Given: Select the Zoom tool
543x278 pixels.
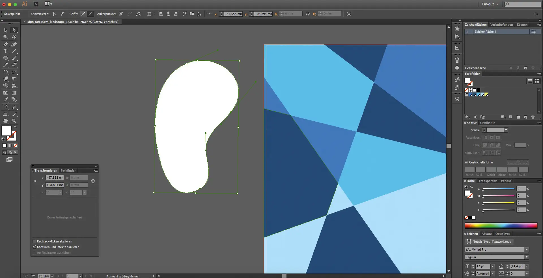Looking at the screenshot, I should coord(14,121).
